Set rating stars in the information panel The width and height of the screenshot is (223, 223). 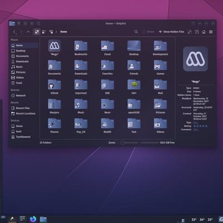click(x=201, y=126)
